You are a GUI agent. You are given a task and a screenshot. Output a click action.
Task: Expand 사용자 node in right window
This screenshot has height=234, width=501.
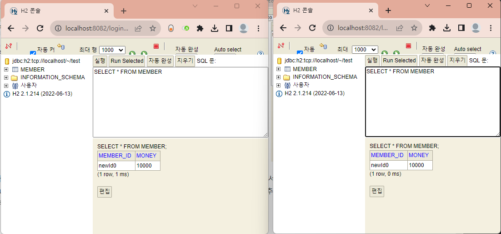pyautogui.click(x=278, y=86)
